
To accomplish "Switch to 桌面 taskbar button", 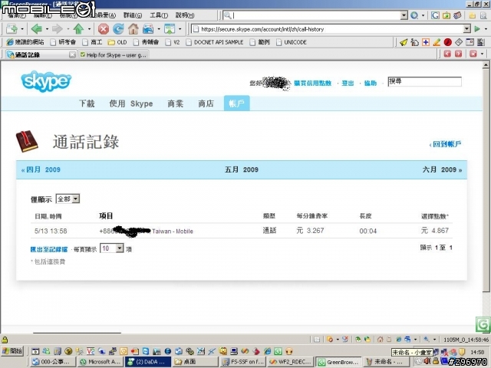I will (x=194, y=362).
